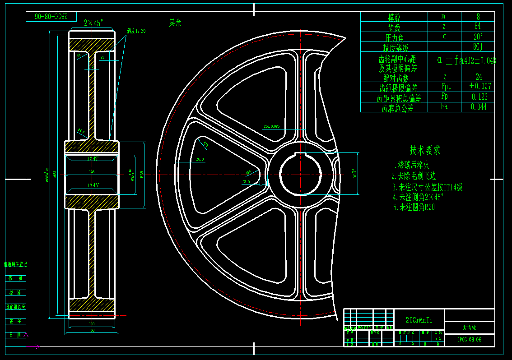
Task: Click the width dimension "130" at bottom
Action: [92, 330]
